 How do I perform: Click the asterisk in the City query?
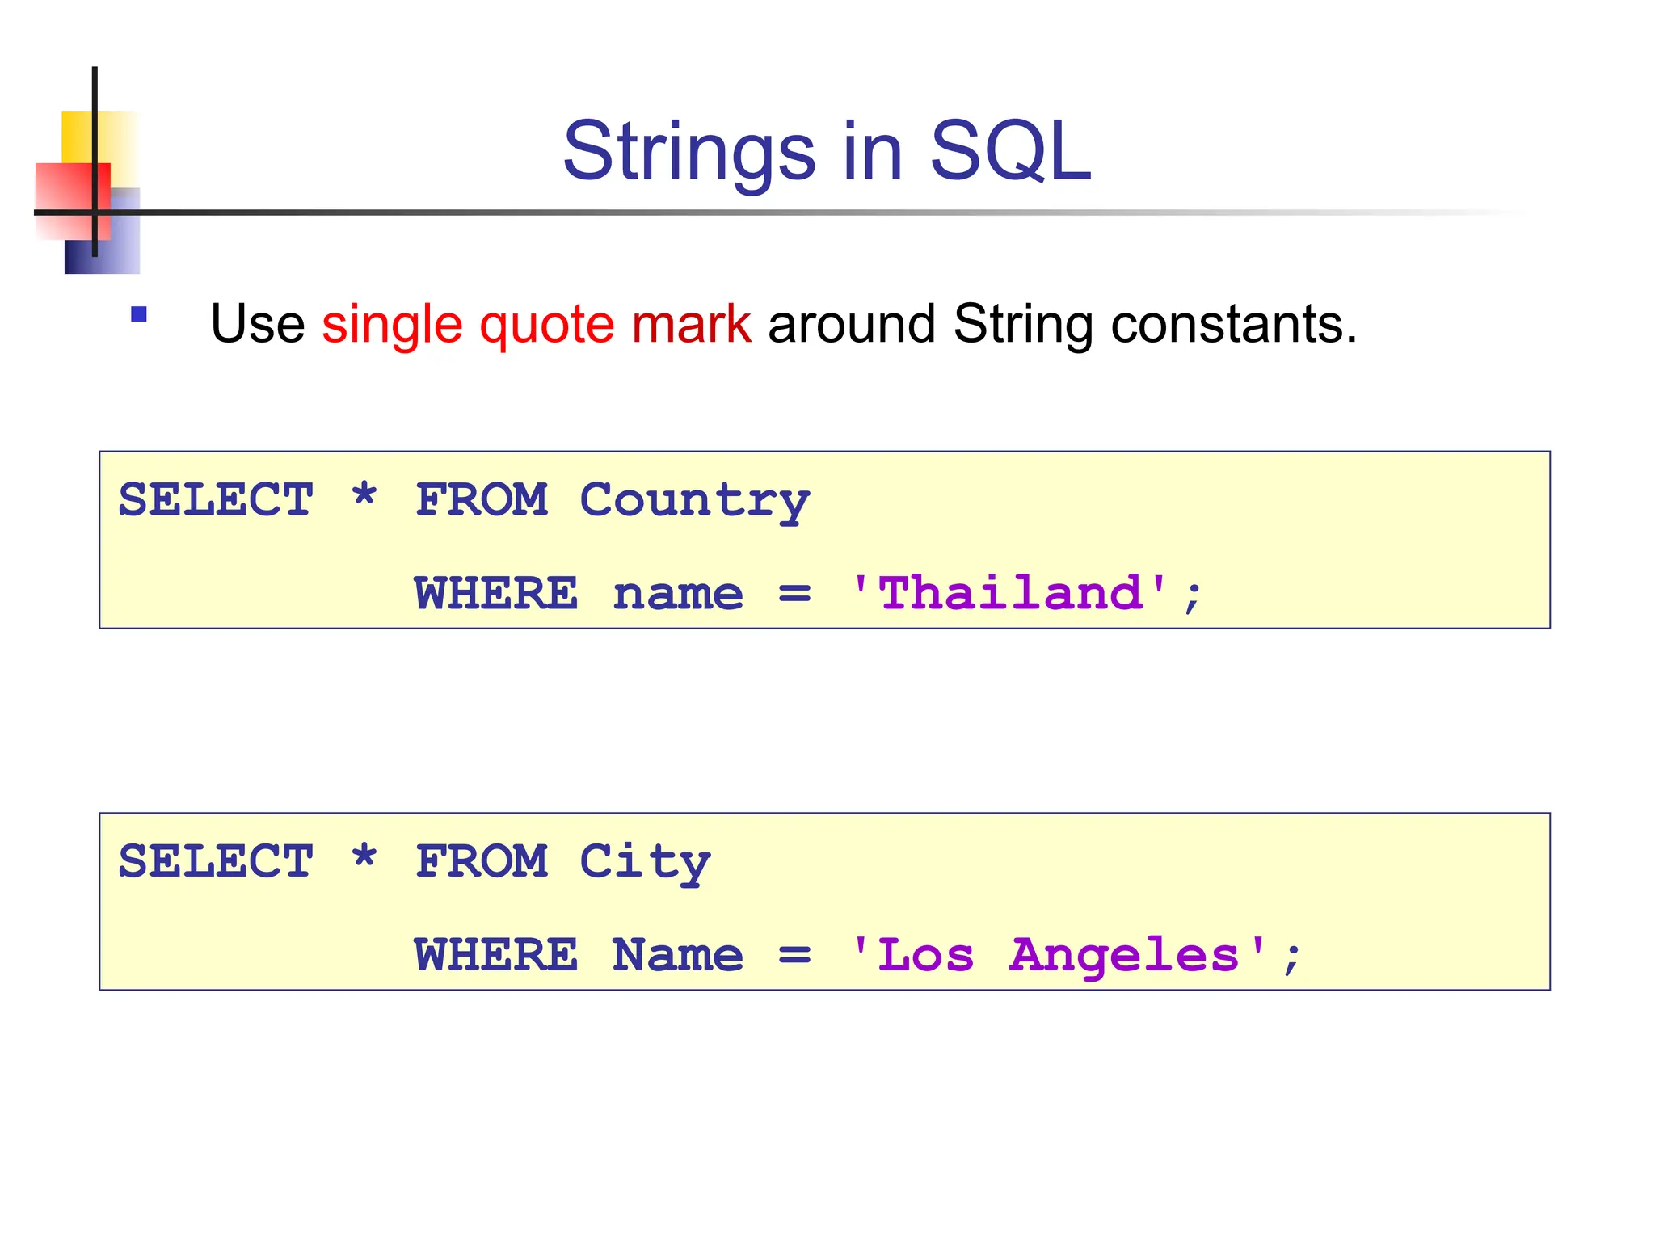point(364,856)
